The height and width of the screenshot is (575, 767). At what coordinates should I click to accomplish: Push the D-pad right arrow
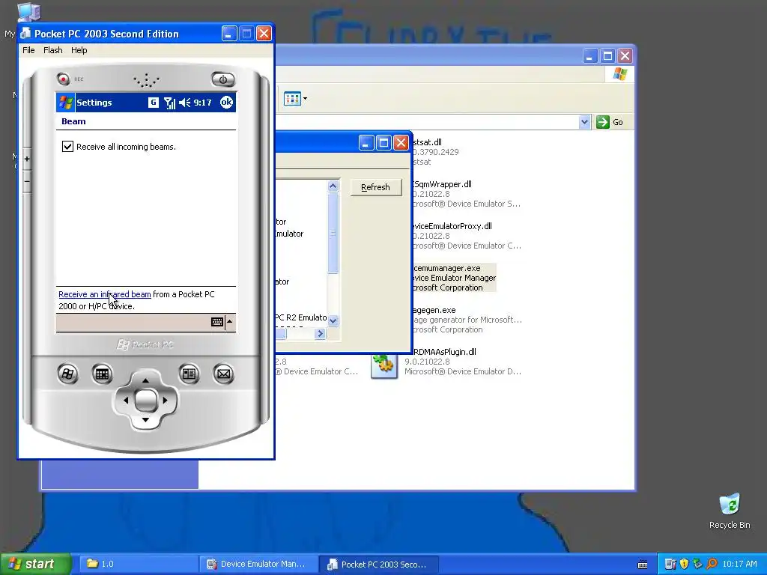165,400
